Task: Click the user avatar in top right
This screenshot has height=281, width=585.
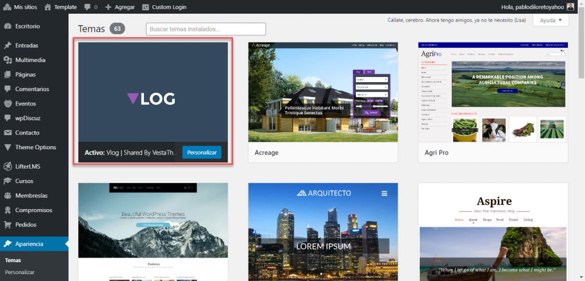Action: tap(571, 7)
